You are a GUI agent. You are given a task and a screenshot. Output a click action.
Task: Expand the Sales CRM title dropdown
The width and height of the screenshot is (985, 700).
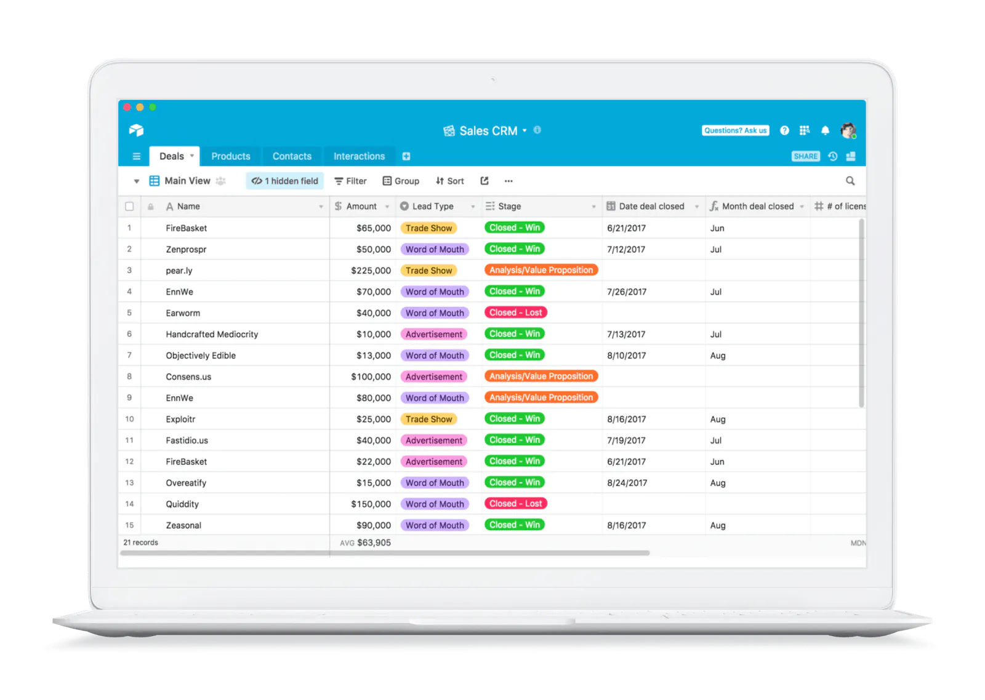coord(525,130)
